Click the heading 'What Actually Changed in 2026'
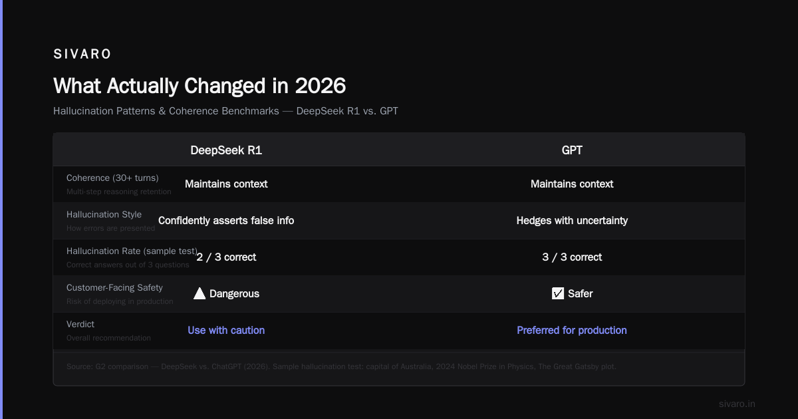The image size is (798, 419). [x=199, y=86]
